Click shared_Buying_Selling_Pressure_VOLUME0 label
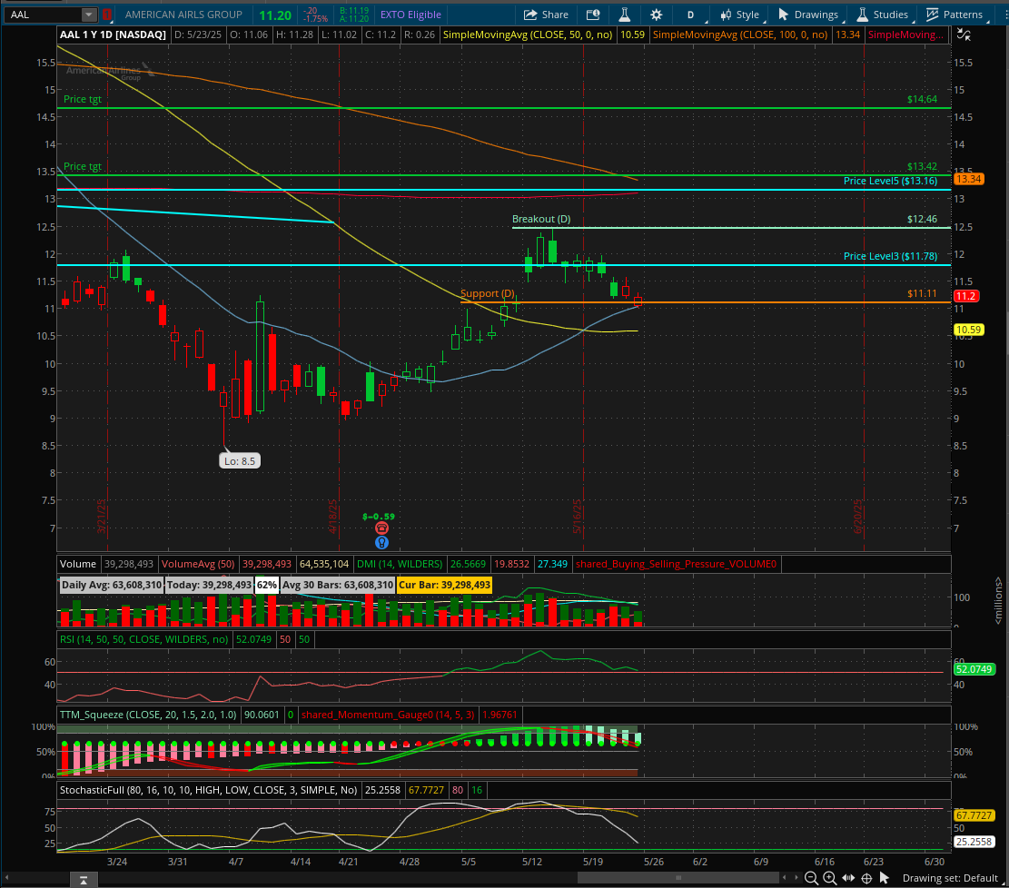 coord(676,564)
